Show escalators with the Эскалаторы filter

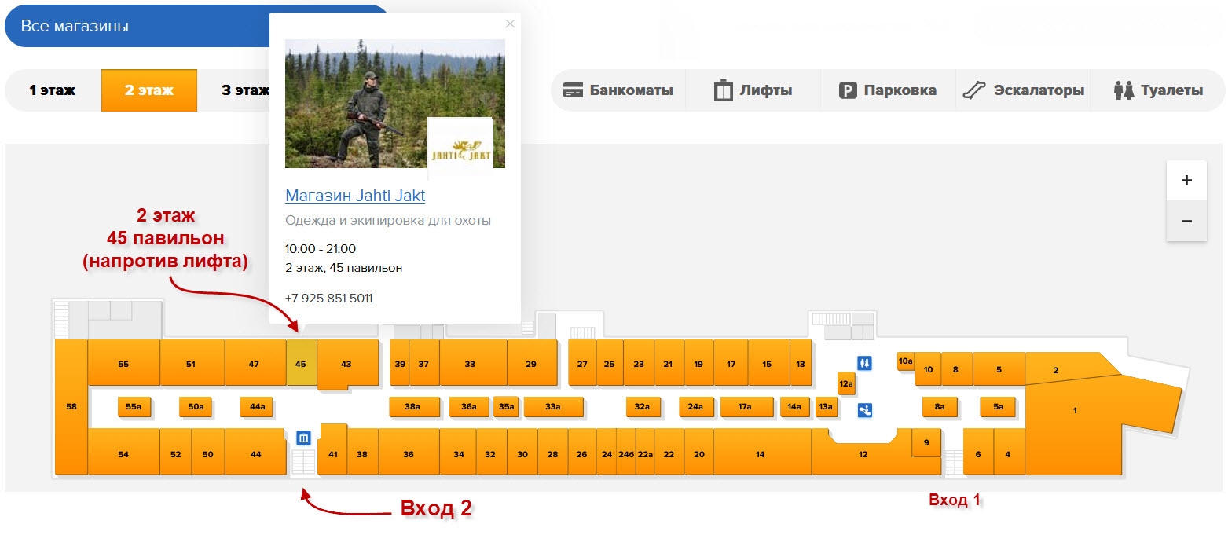1023,90
